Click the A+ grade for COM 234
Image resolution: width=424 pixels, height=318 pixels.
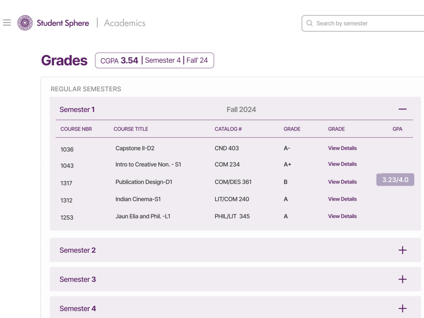(287, 165)
